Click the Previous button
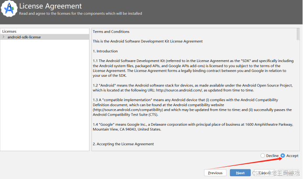Image resolution: width=303 pixels, height=179 pixels. (215, 173)
